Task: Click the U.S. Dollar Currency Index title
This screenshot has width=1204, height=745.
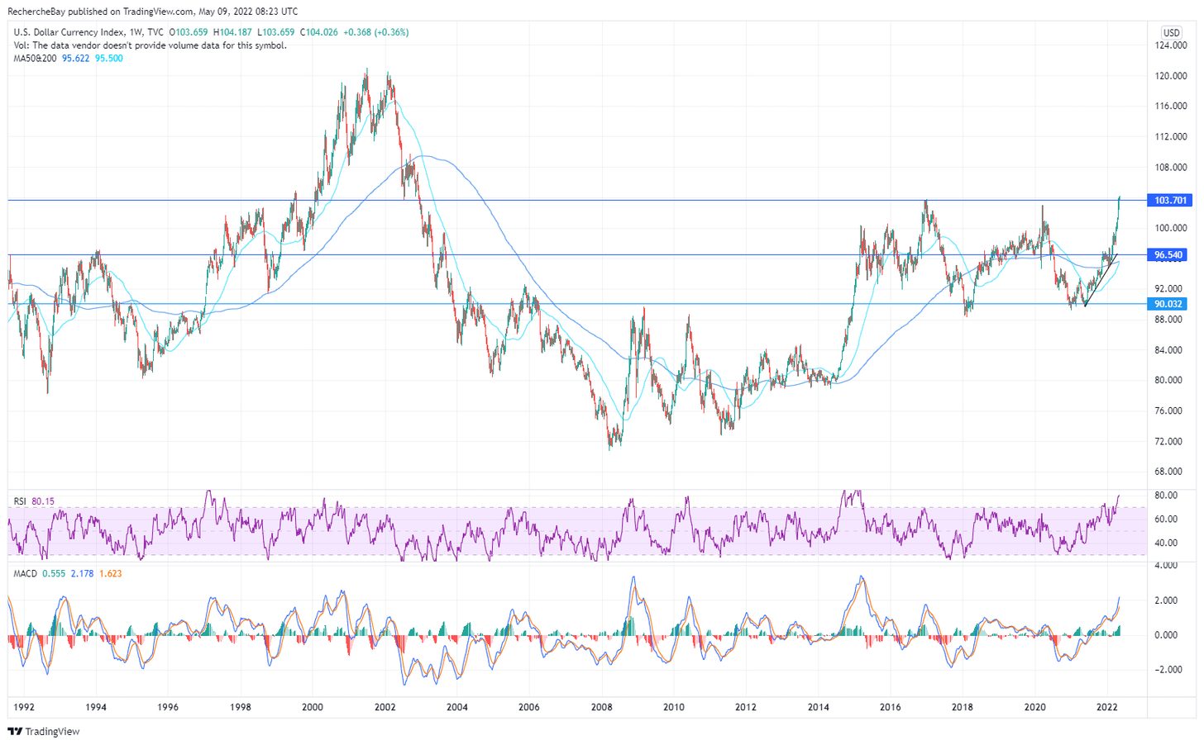Action: point(69,32)
